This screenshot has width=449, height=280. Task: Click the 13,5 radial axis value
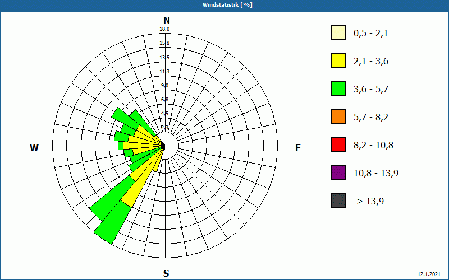pos(164,58)
